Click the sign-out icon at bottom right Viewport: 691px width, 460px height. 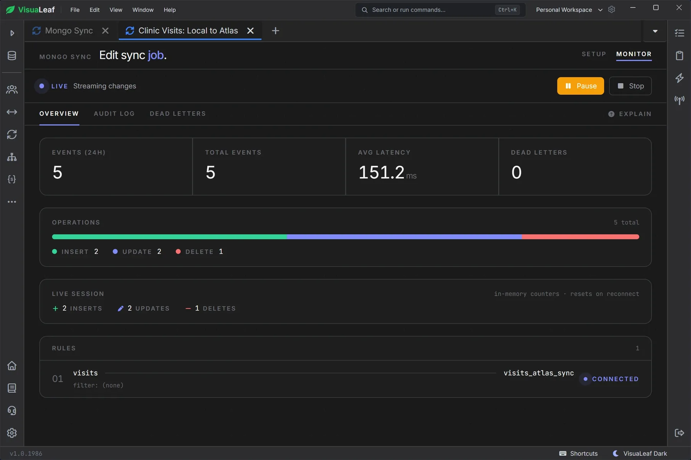pyautogui.click(x=679, y=433)
